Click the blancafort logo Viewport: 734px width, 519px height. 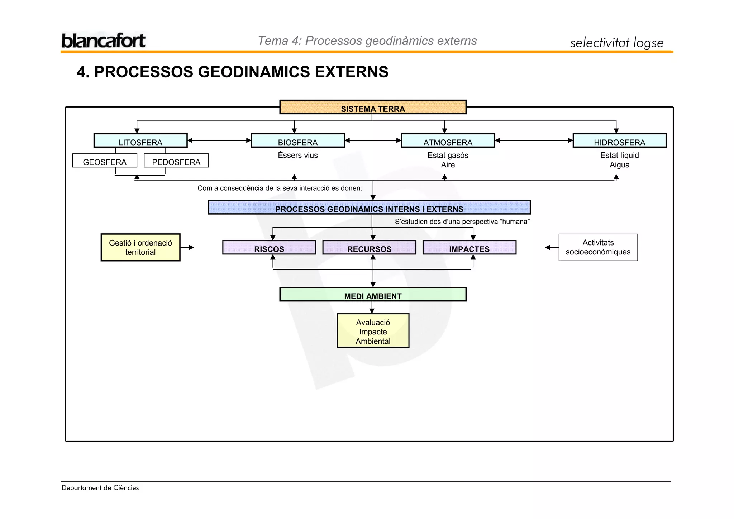point(103,41)
